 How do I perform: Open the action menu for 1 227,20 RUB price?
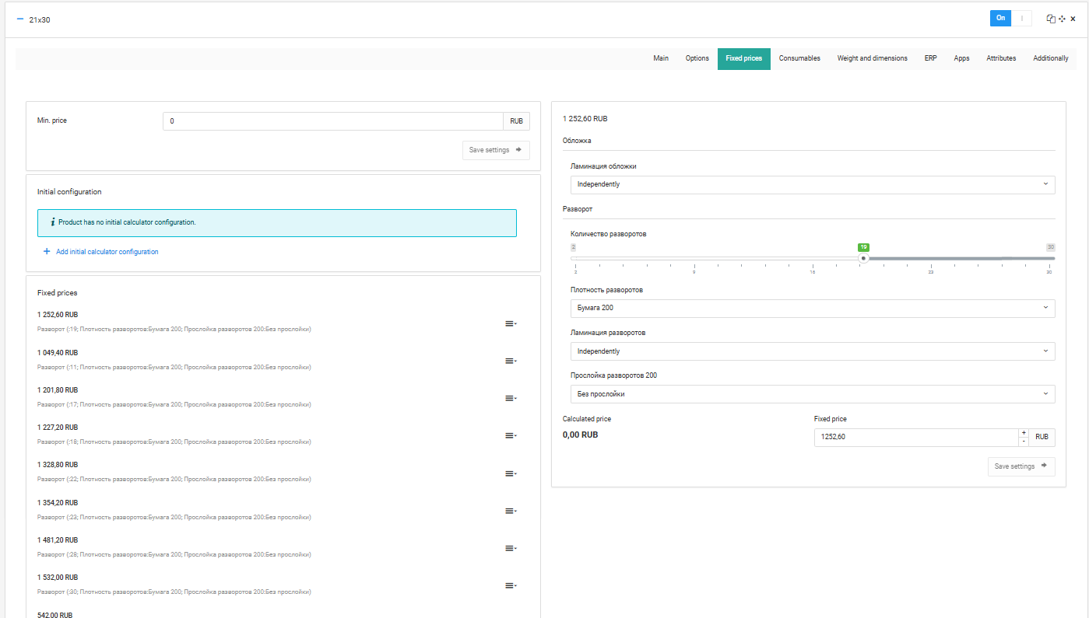pos(511,435)
